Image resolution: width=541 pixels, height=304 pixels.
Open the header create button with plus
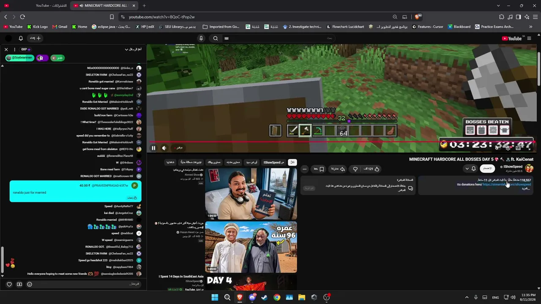click(x=36, y=38)
